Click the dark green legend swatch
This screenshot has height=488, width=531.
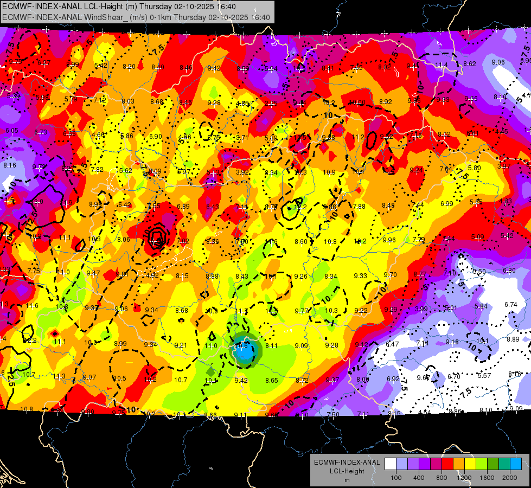coord(493,464)
